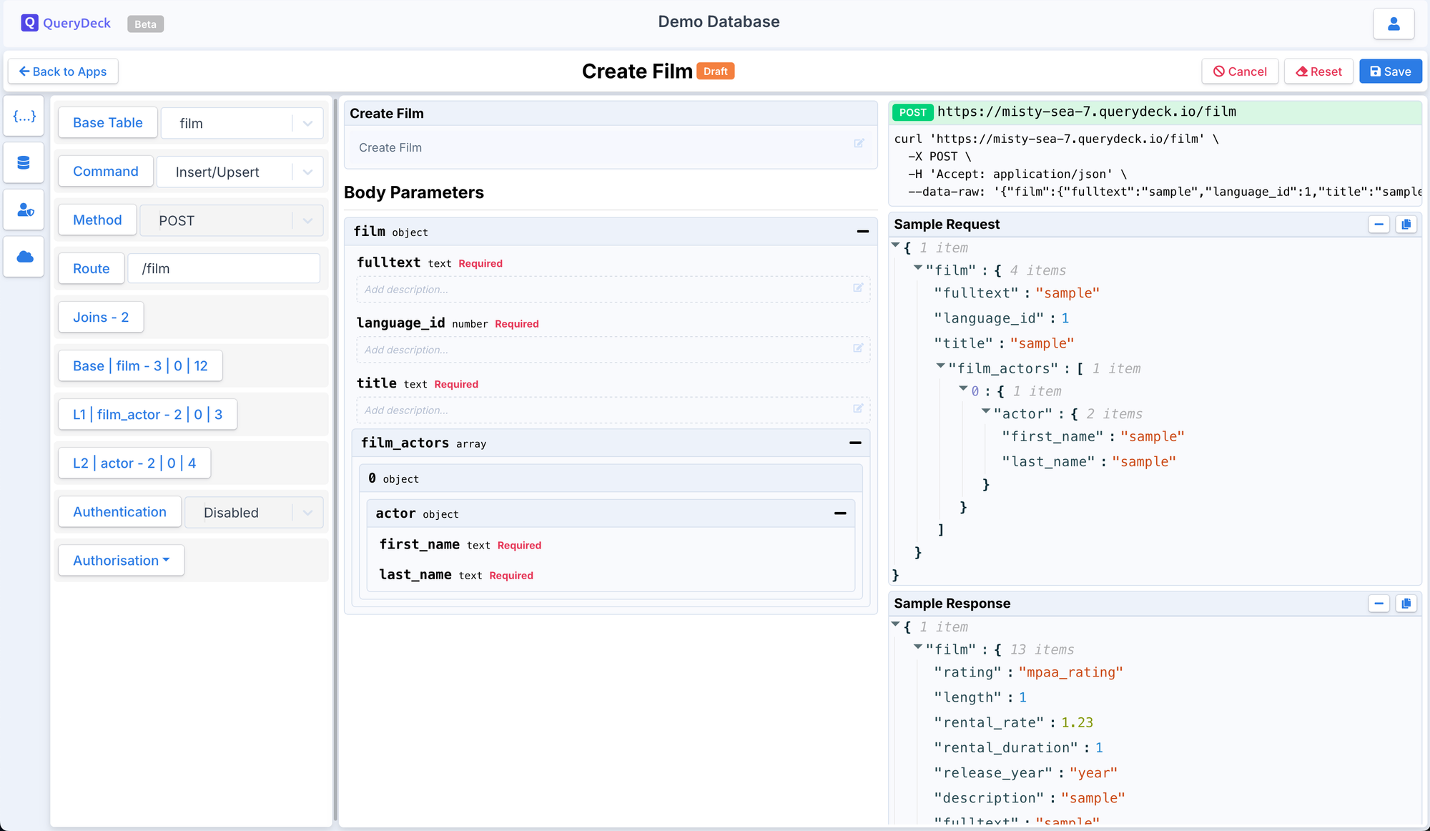Collapse the Sample Request panel

click(1379, 225)
